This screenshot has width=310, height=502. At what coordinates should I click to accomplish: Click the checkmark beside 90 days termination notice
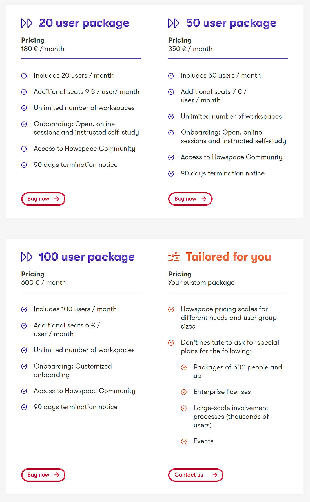(24, 165)
